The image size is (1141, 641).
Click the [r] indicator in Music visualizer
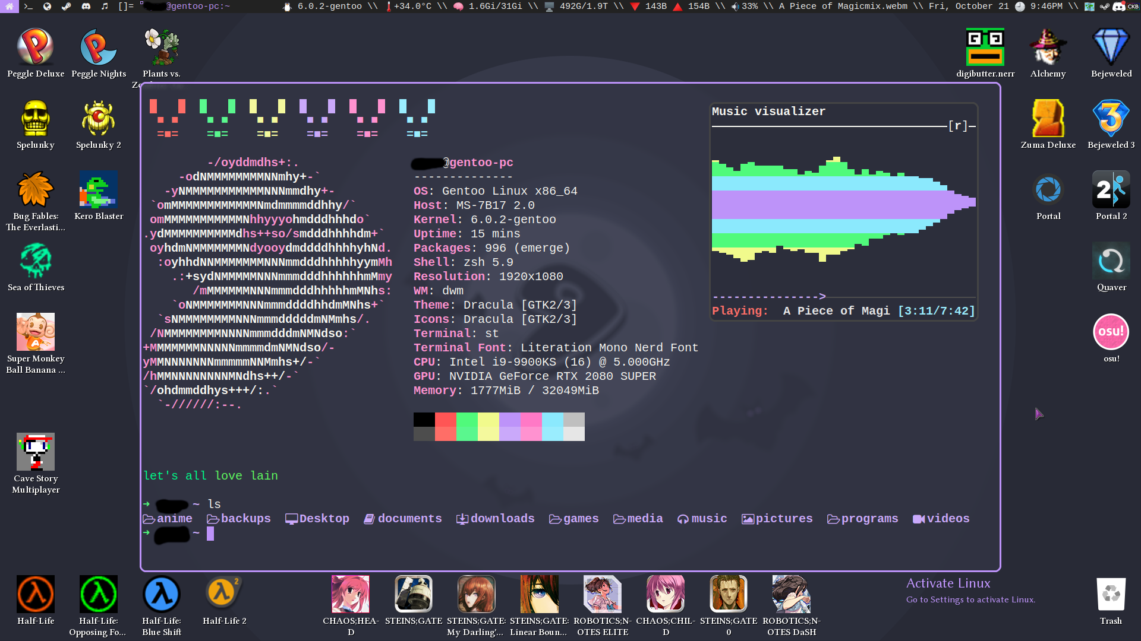tap(958, 126)
